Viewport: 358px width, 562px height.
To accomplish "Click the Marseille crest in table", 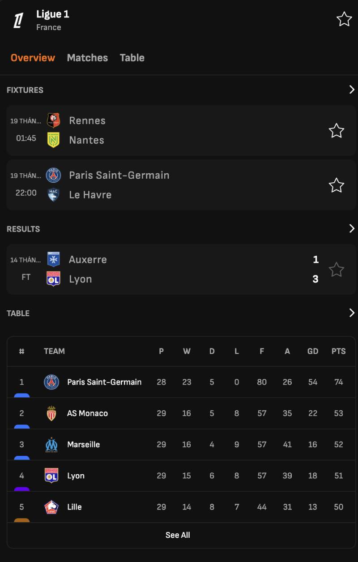I will 51,445.
